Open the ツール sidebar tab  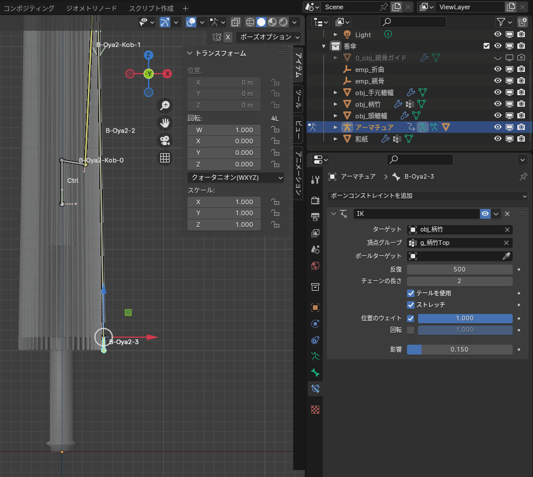298,99
